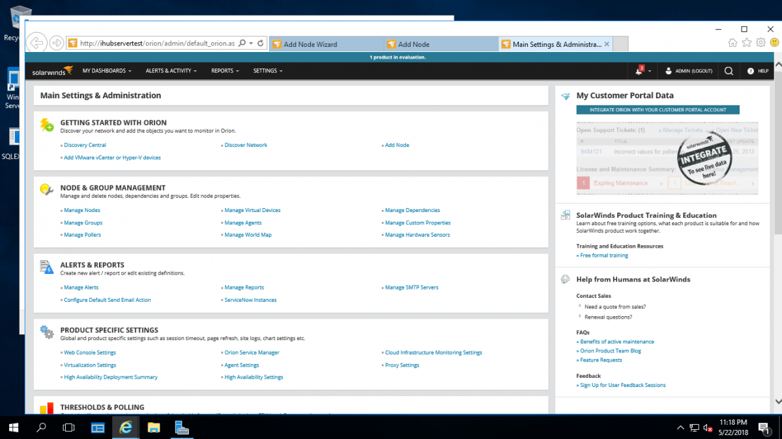Open the notification bell dropdown arrow
This screenshot has width=782, height=439.
(650, 70)
